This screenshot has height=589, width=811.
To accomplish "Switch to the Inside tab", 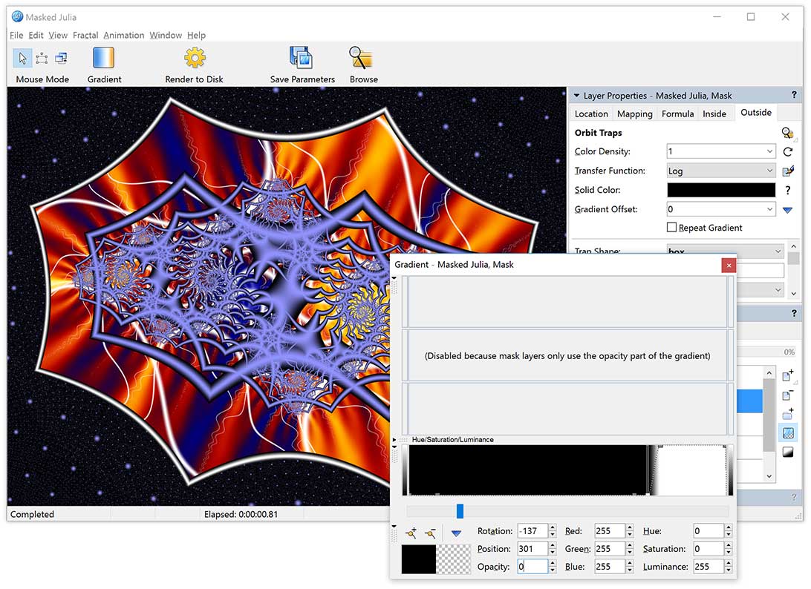I will pos(714,113).
